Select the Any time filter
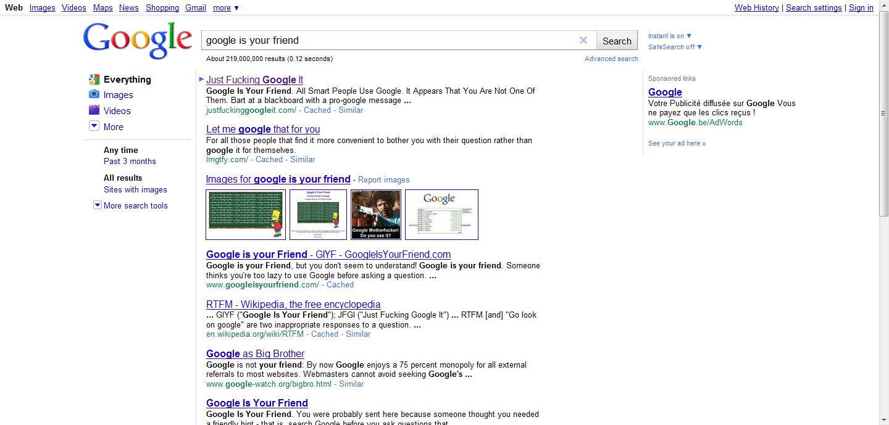The image size is (889, 425). pos(121,150)
